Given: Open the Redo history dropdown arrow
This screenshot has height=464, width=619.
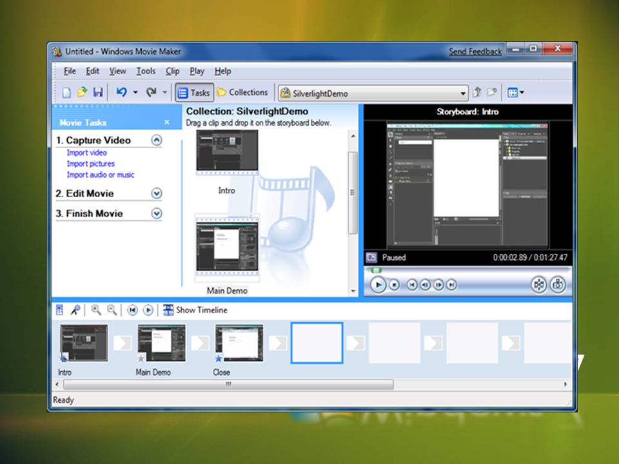Looking at the screenshot, I should (165, 93).
